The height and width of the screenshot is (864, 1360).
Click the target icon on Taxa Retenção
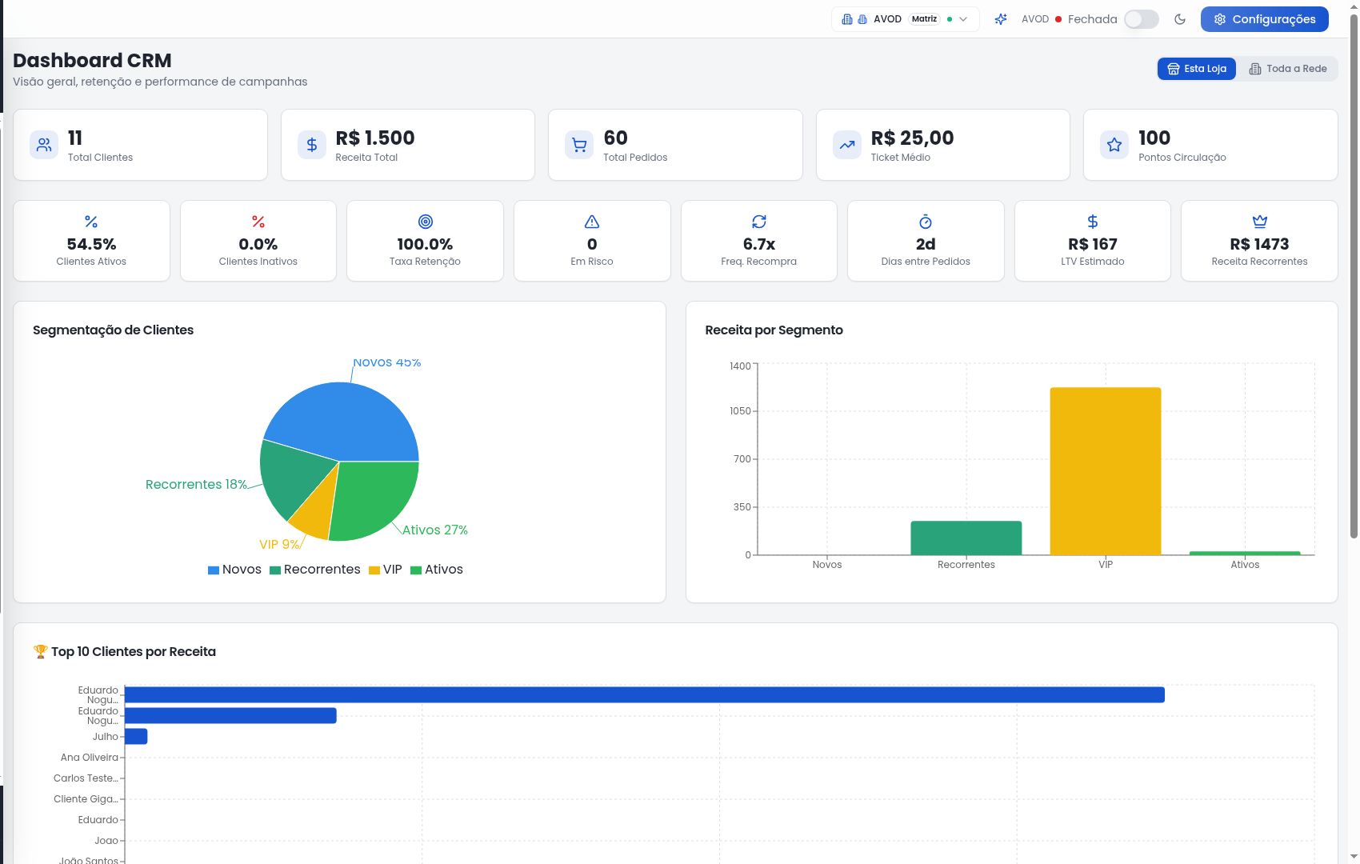pyautogui.click(x=426, y=222)
